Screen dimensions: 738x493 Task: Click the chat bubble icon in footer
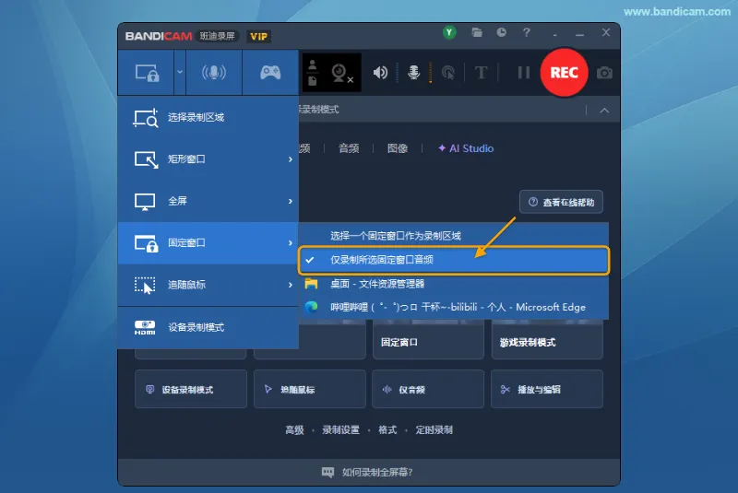(327, 473)
